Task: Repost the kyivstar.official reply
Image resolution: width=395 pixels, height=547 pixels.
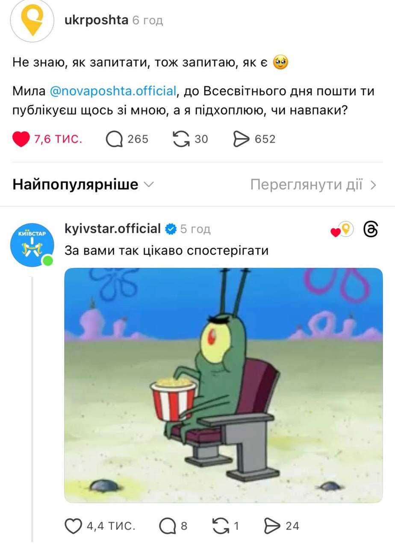Action: 221,526
